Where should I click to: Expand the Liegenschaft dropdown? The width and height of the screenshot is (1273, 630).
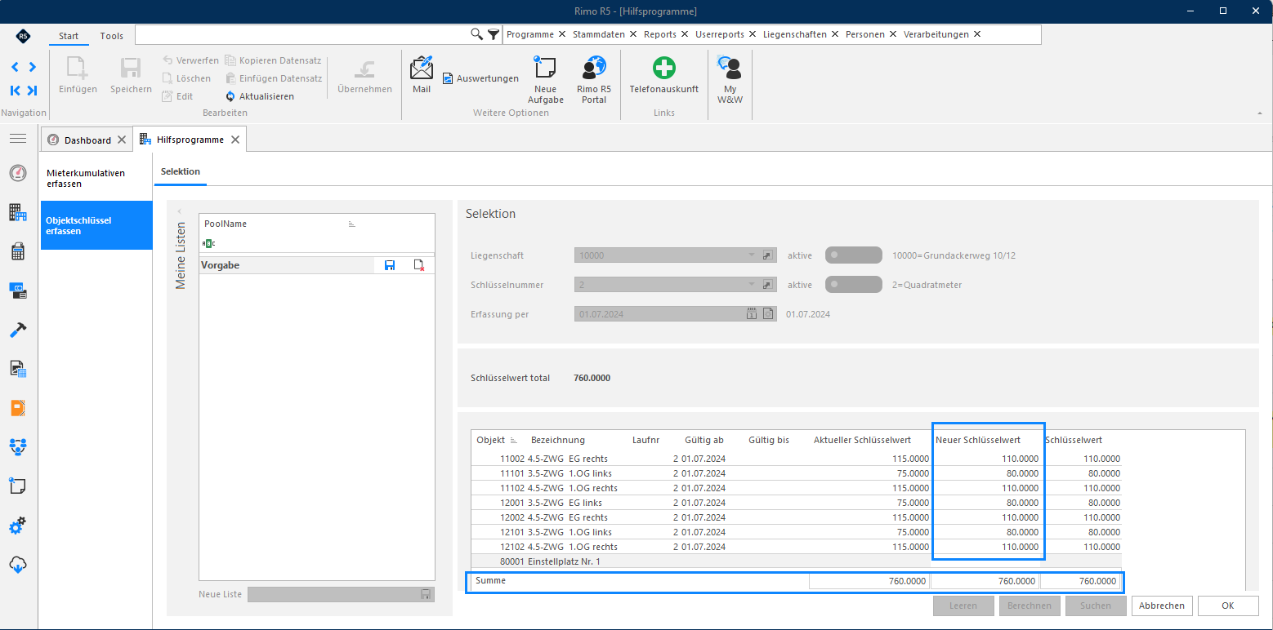click(x=752, y=255)
